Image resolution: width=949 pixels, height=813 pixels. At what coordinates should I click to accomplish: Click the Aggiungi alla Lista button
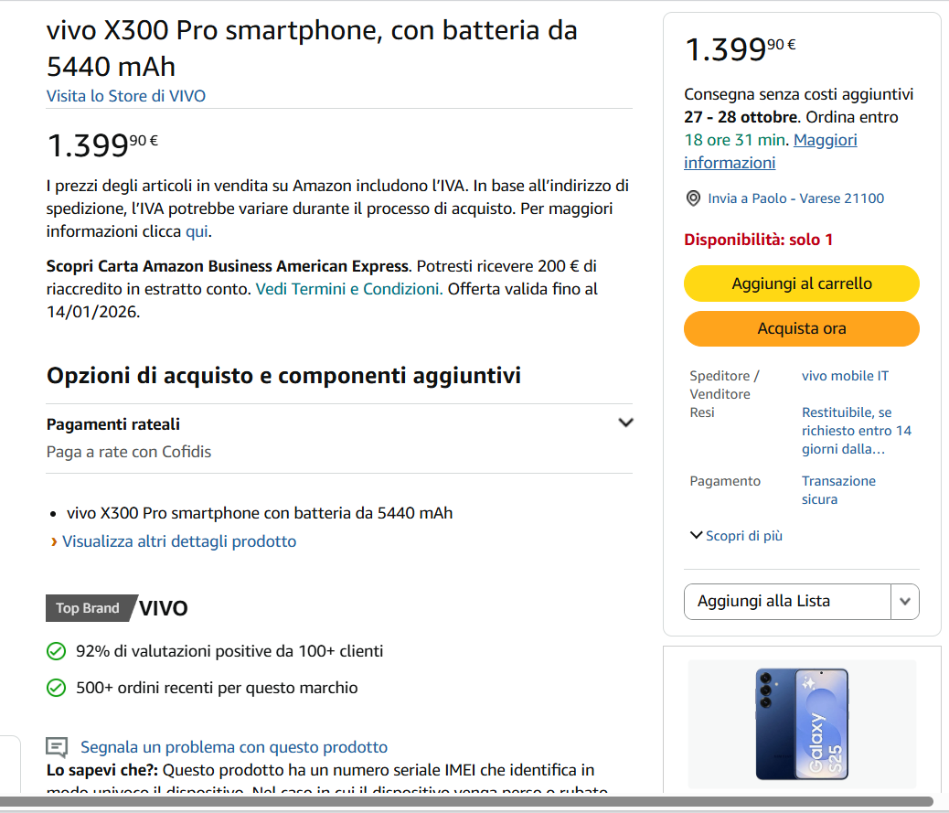tap(786, 602)
